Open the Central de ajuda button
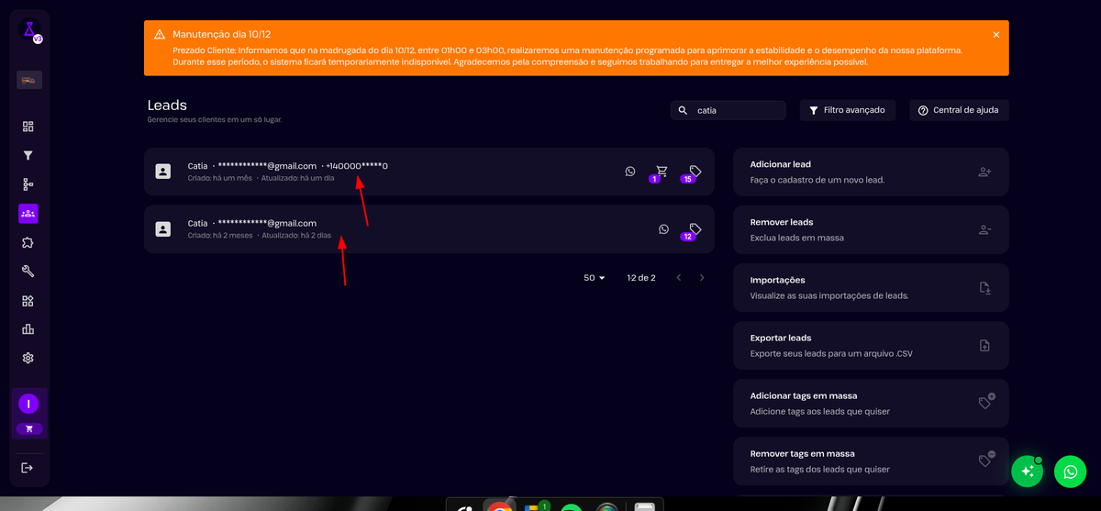This screenshot has width=1101, height=511. (x=959, y=110)
